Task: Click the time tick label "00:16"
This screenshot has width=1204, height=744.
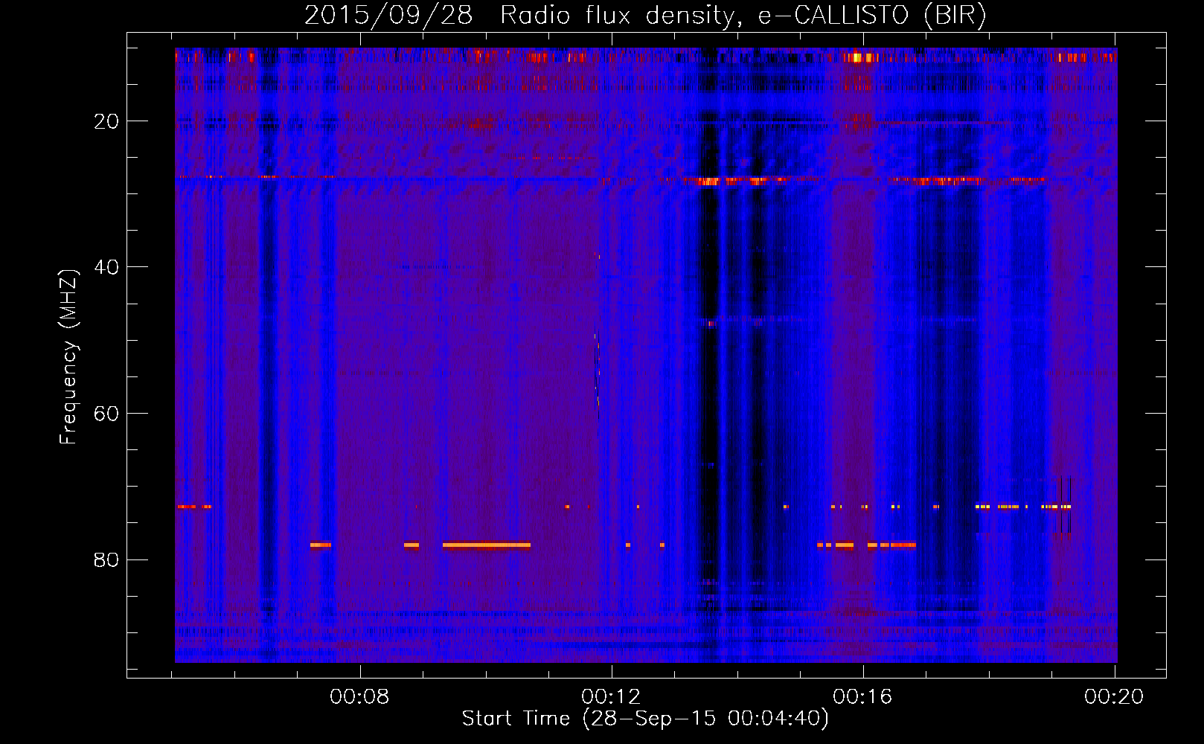Action: click(863, 696)
